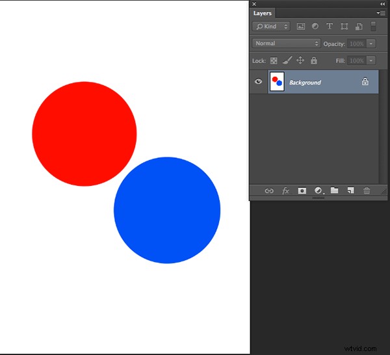The height and width of the screenshot is (355, 390).
Task: Lock image pixels brush icon
Action: pyautogui.click(x=287, y=60)
